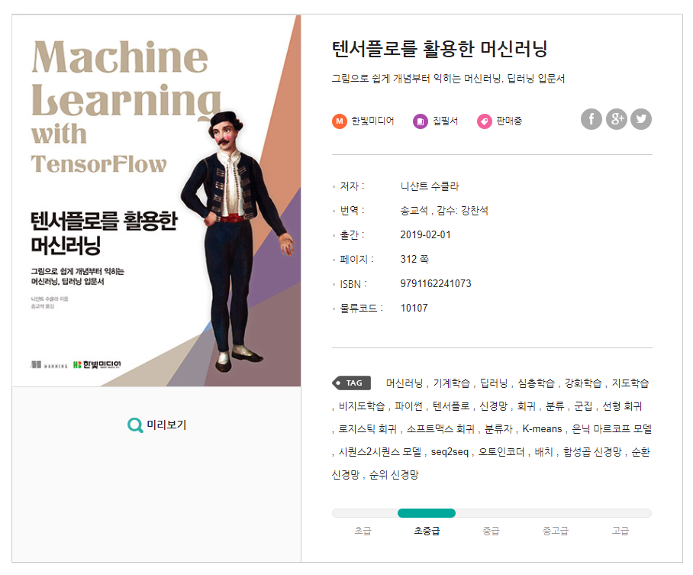Select the 기계학습 tag
Screen dimensions: 693x575
451,383
